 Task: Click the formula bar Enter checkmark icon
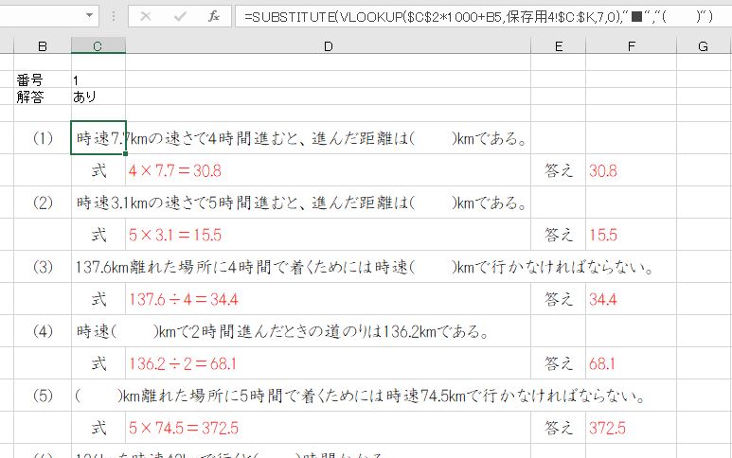(180, 16)
